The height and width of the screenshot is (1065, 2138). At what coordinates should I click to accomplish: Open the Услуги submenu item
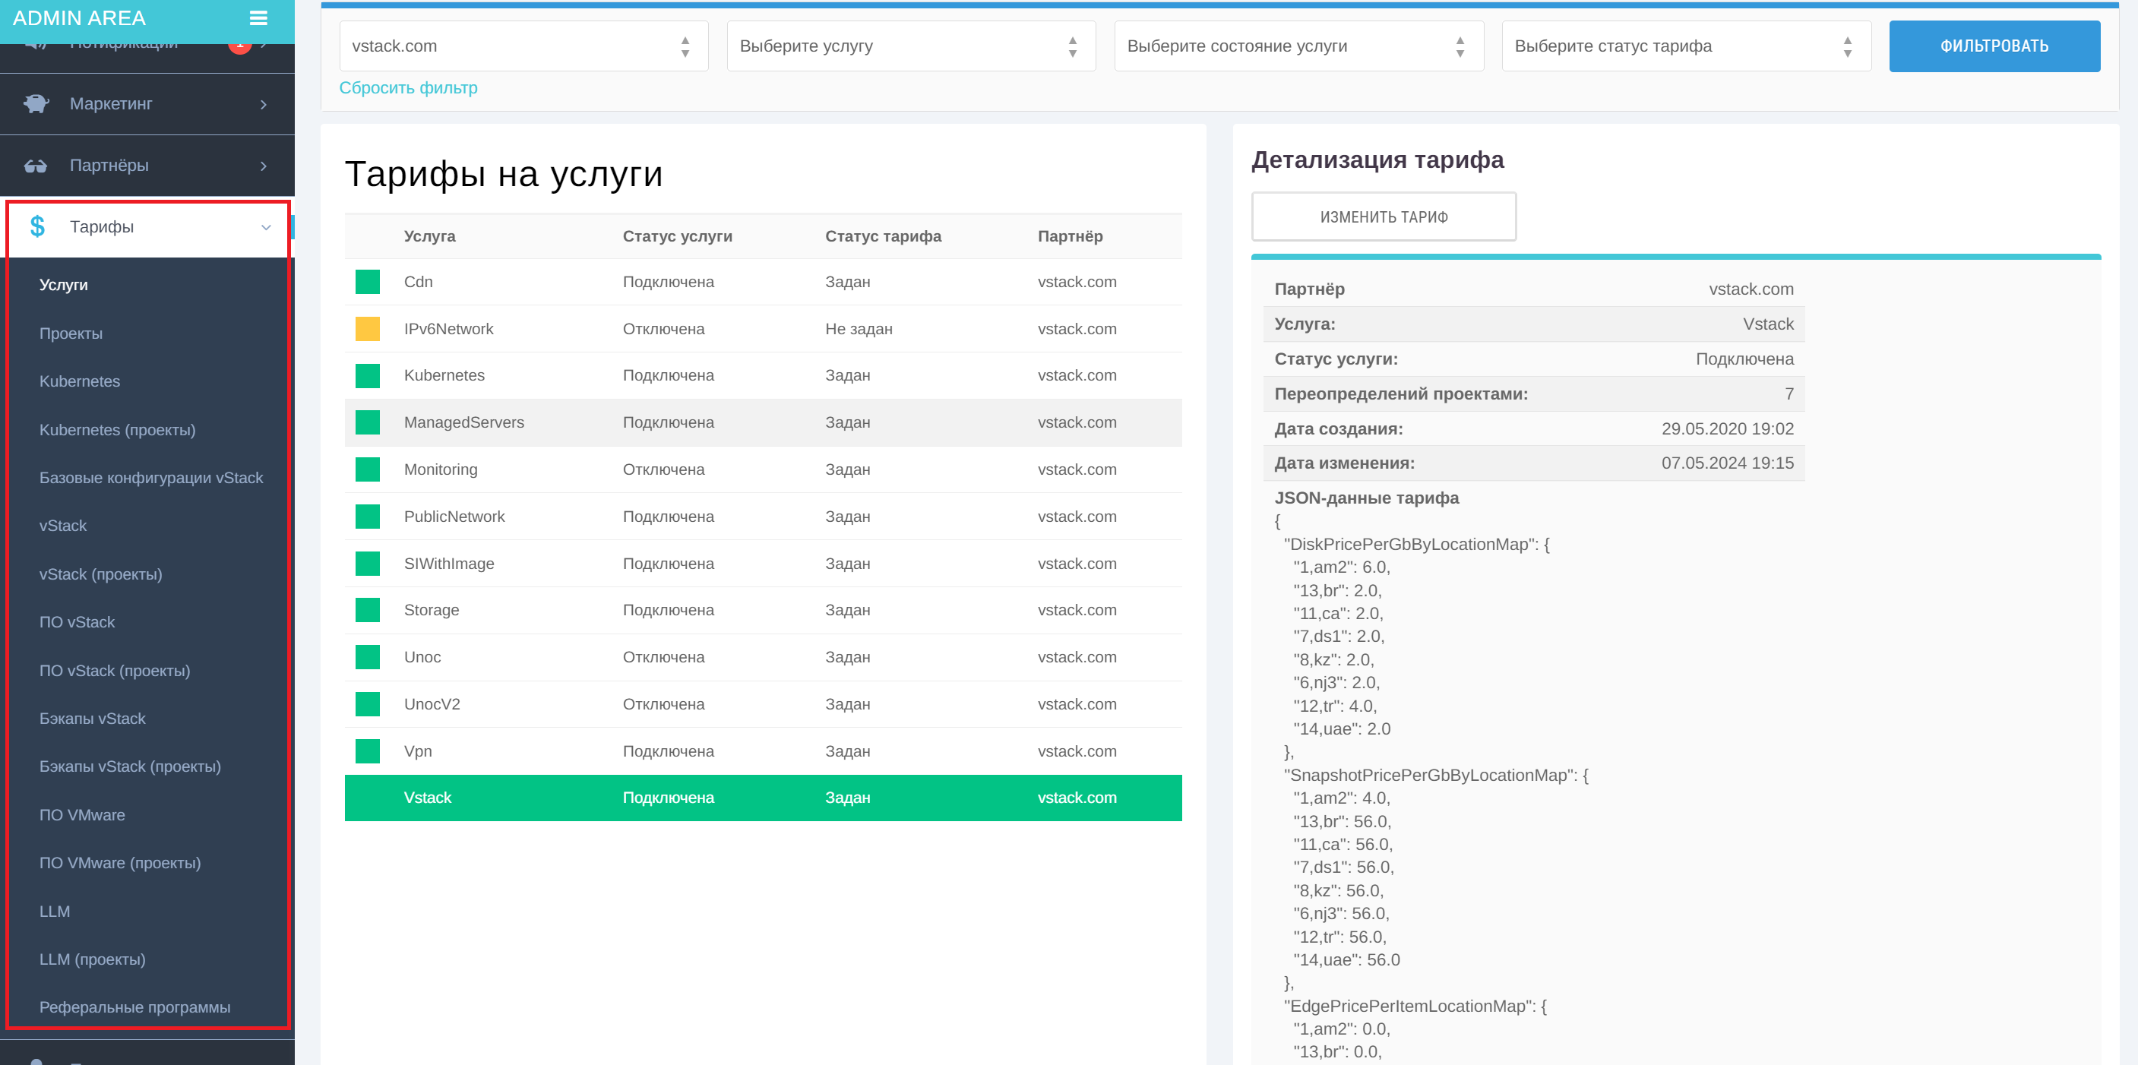(64, 285)
